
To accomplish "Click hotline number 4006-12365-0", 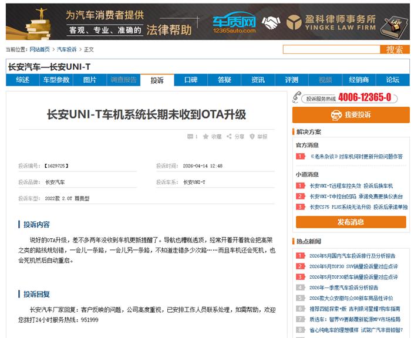I will pyautogui.click(x=365, y=97).
